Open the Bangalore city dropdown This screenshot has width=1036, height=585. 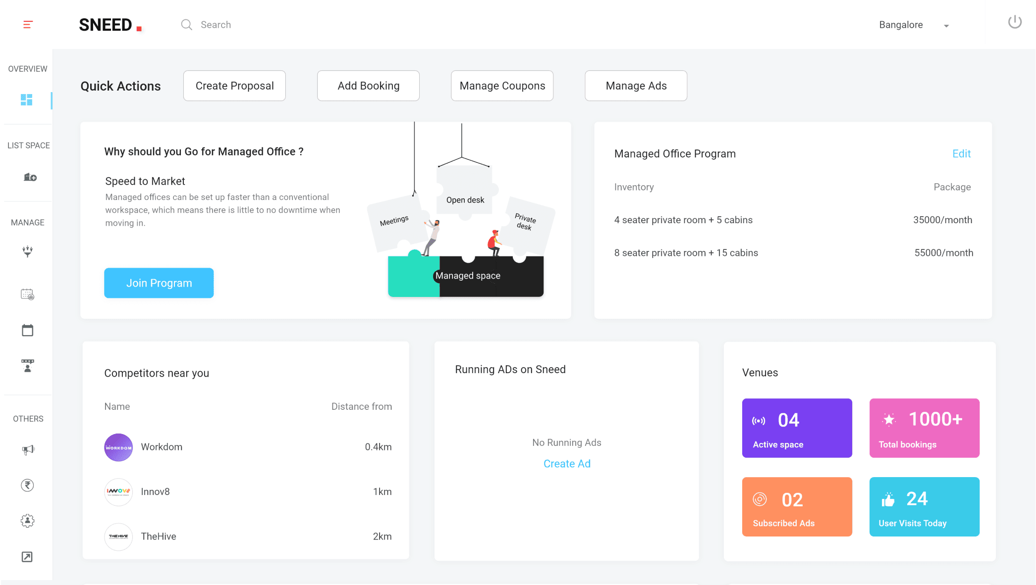(x=915, y=25)
